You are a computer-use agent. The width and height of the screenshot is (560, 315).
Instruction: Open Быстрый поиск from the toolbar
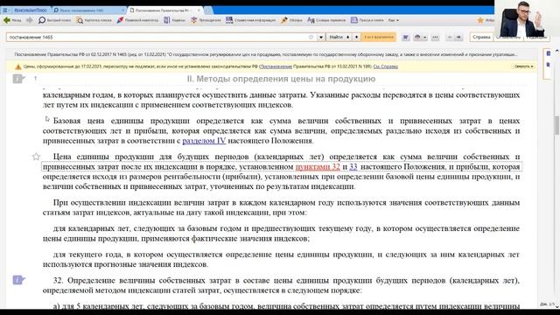[54, 20]
